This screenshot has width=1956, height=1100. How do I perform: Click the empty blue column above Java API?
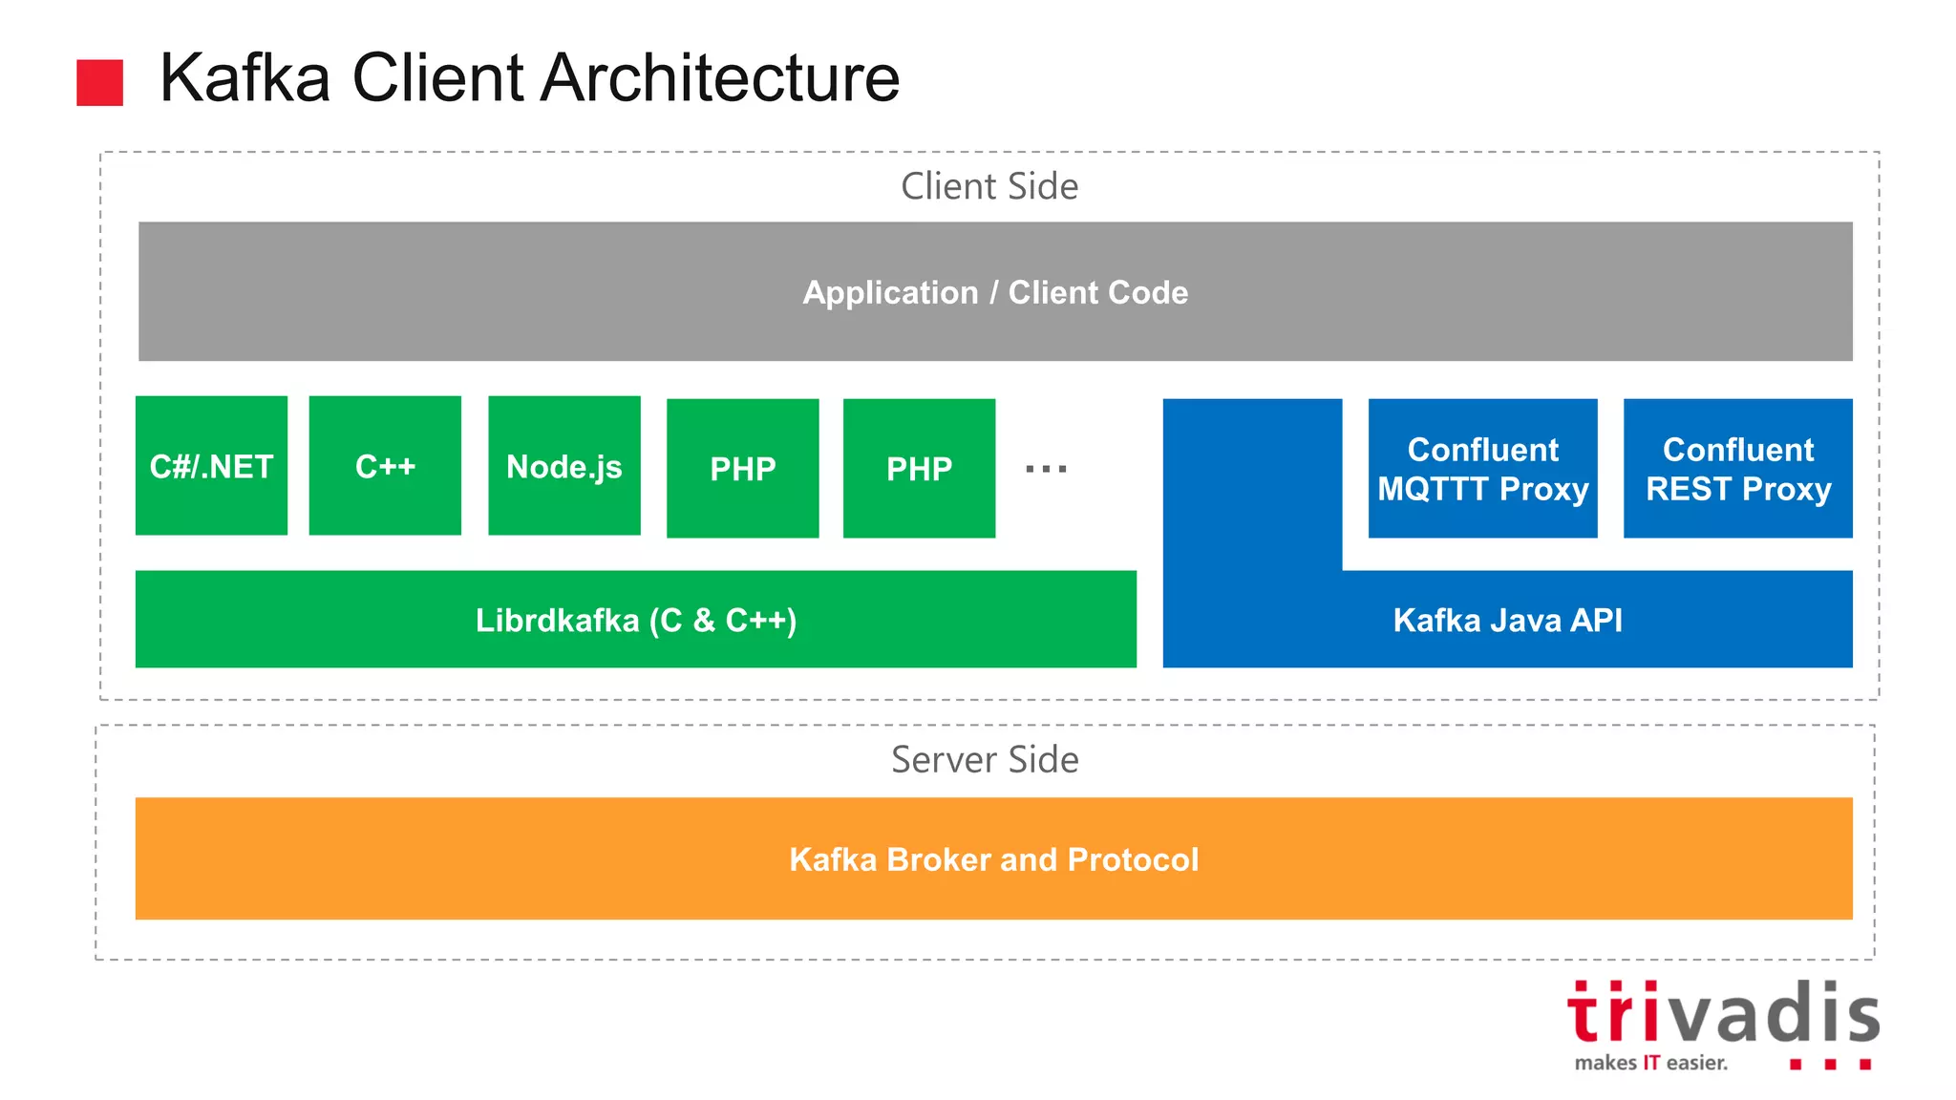coord(1252,482)
